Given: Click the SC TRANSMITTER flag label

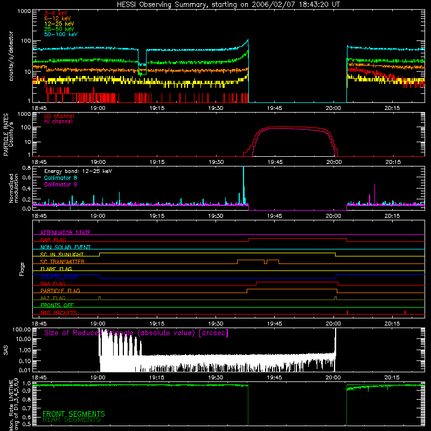Looking at the screenshot, I should click(62, 261).
